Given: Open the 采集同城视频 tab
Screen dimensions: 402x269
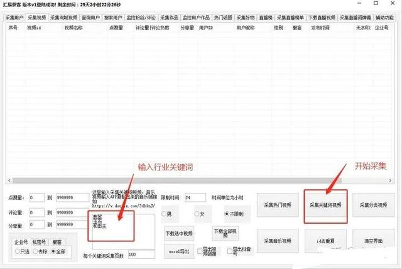Looking at the screenshot, I should point(63,18).
